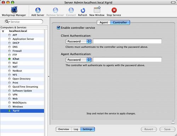Select Web in the services list
The image size is (177, 136).
tap(22, 99)
